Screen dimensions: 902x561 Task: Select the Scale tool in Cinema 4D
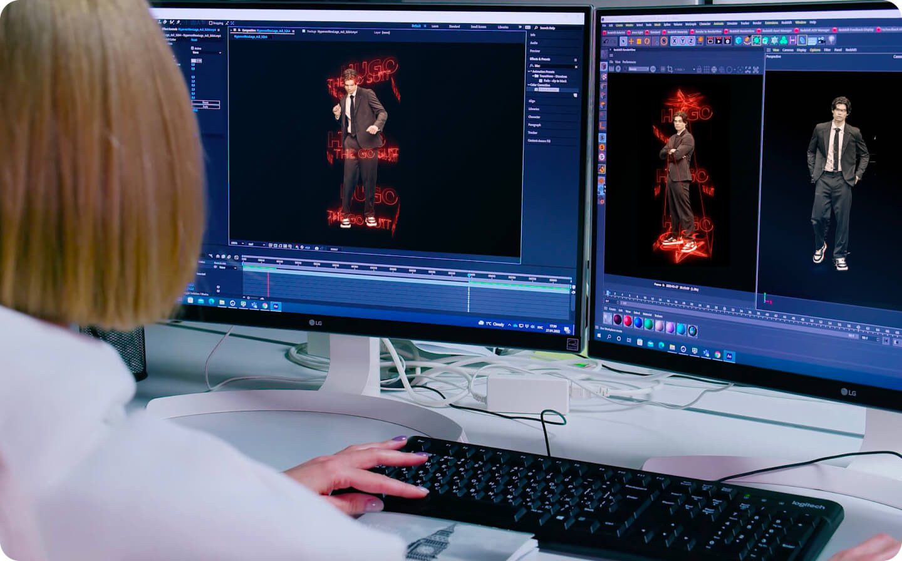point(638,41)
